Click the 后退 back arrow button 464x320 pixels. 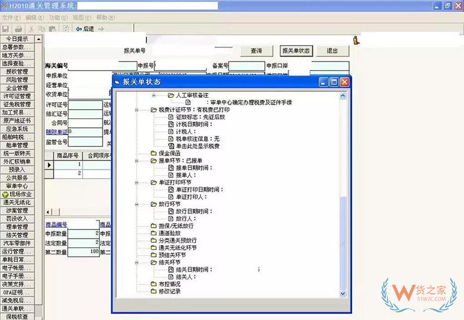pyautogui.click(x=85, y=29)
